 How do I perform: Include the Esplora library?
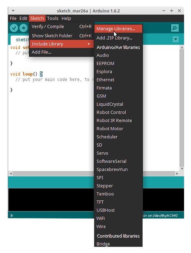pyautogui.click(x=119, y=72)
